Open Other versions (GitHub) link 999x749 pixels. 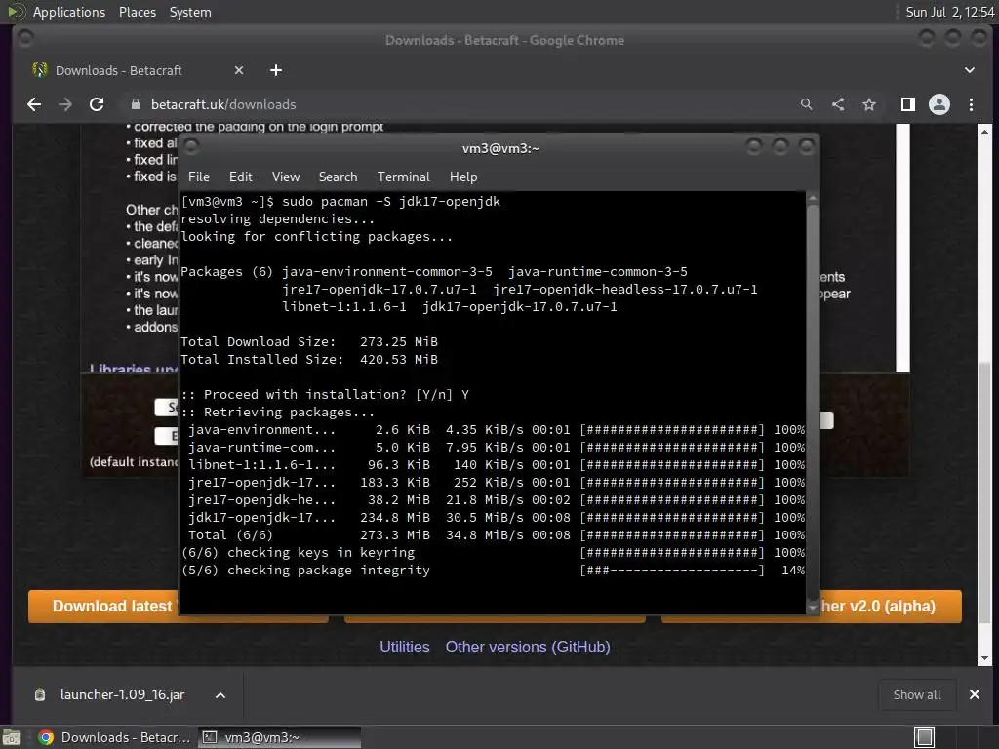pyautogui.click(x=528, y=648)
